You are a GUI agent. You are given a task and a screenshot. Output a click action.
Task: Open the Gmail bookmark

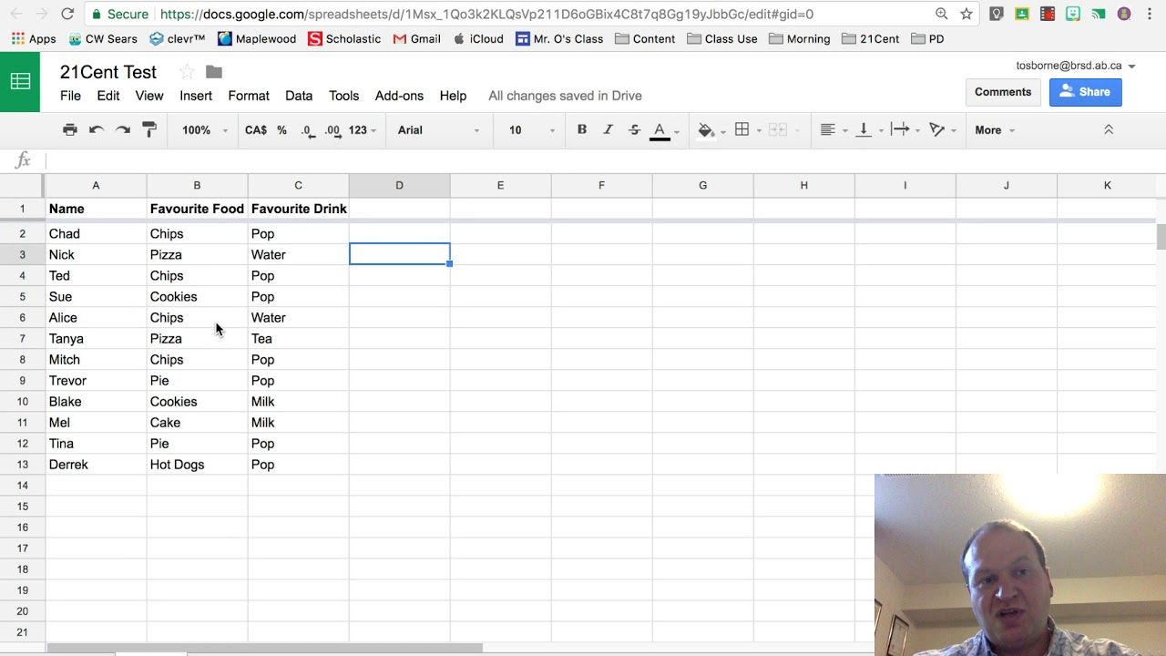pos(417,39)
